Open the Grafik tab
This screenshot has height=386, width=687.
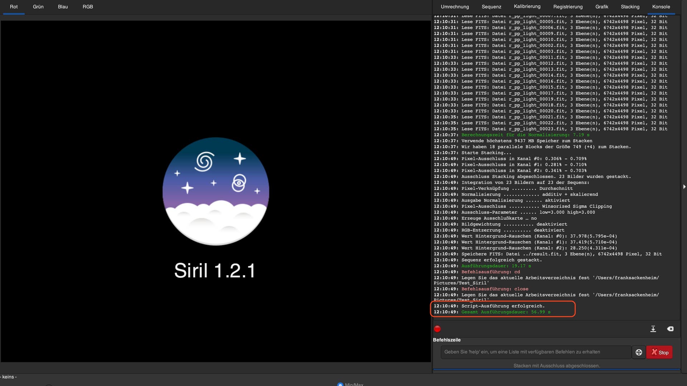(x=601, y=7)
